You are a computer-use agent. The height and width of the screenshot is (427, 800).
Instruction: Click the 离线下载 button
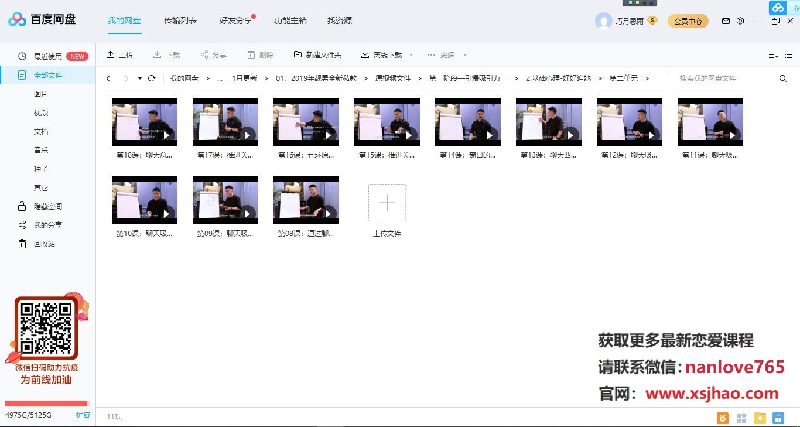tap(381, 54)
